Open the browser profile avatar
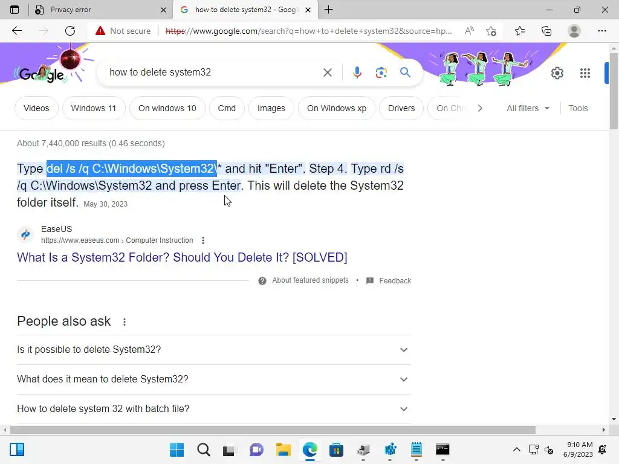619x464 pixels. pos(574,31)
